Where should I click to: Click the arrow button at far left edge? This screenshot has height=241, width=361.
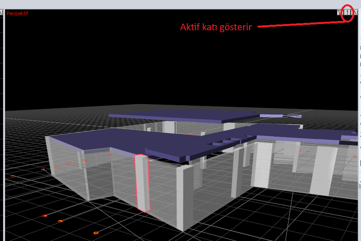1,13
